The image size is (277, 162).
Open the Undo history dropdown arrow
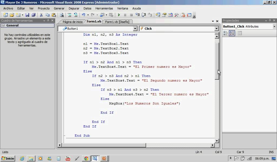tap(88, 15)
